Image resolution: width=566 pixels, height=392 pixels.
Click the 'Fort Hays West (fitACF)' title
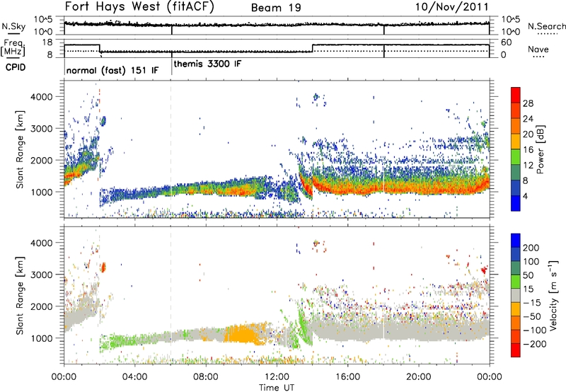coord(139,6)
